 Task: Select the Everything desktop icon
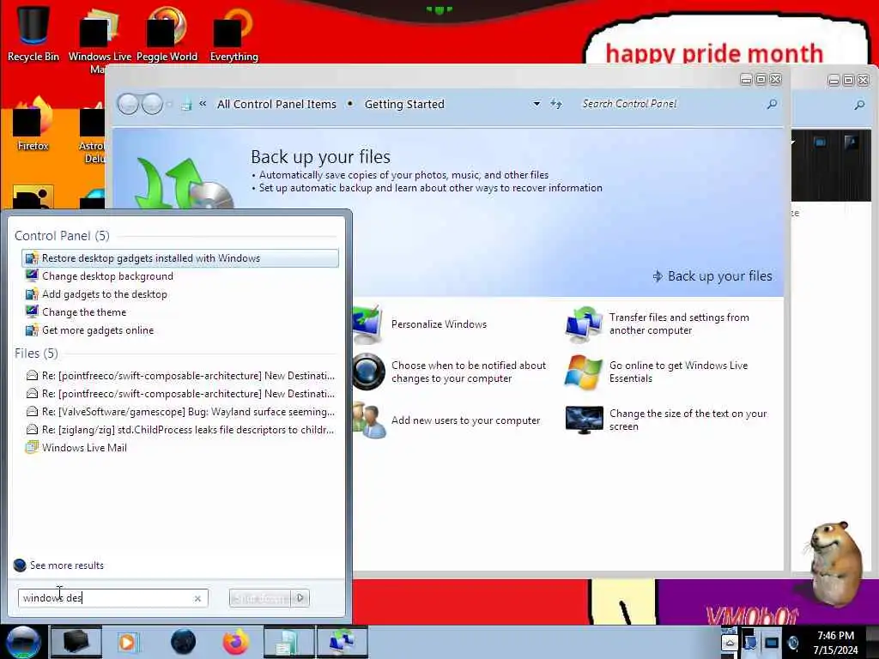(x=233, y=33)
